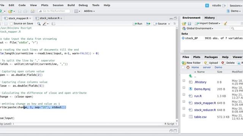The image size is (243, 136).
Task: Click the workspace panes grid icon
Action: [76, 11]
